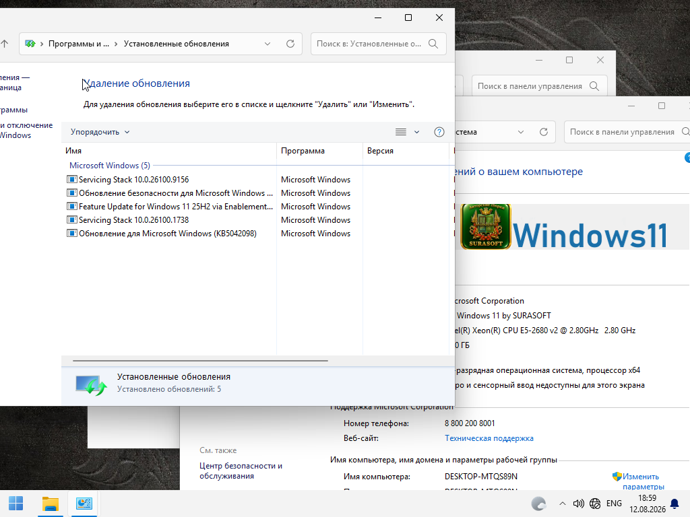Viewport: 690px width, 517px height.
Task: Click search magnifier in middle Control Panel window
Action: click(x=594, y=86)
